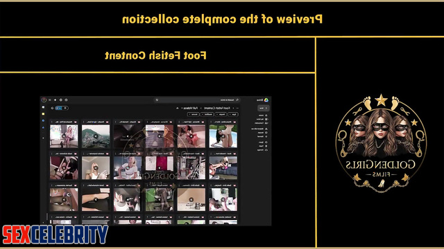Open the Recent sidebar item
444x249 pixels.
(x=262, y=133)
